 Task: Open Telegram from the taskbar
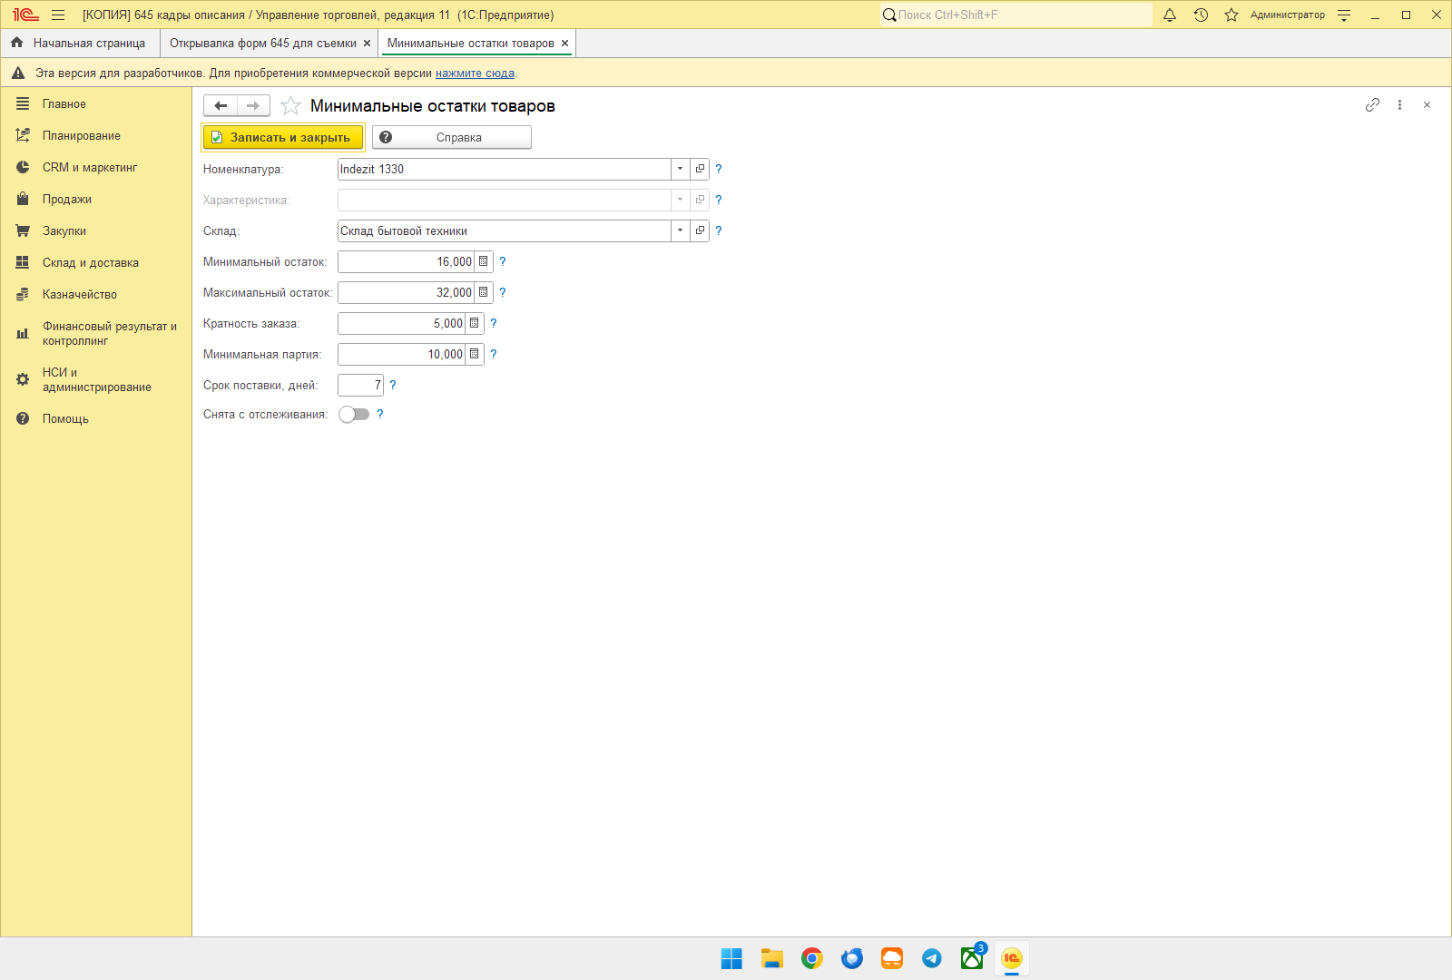[932, 958]
